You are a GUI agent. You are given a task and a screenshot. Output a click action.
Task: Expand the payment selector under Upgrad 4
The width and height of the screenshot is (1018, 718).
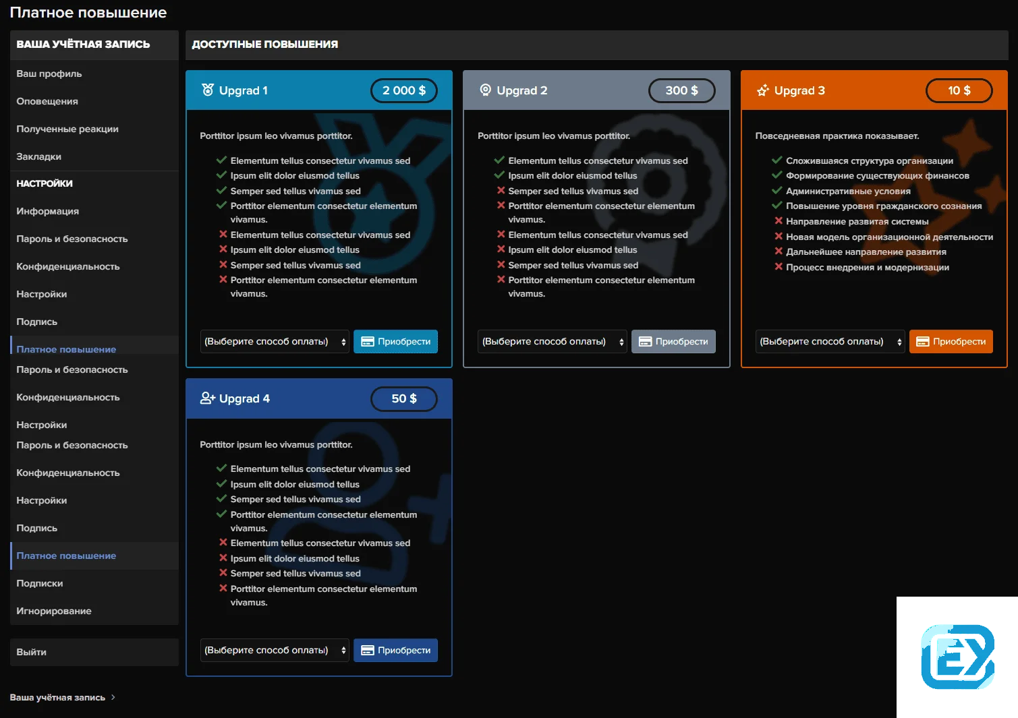(274, 650)
